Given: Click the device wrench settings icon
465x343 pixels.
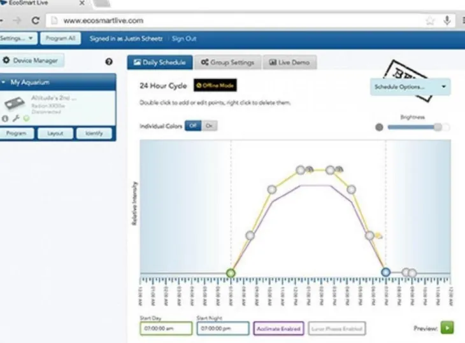Looking at the screenshot, I should click(16, 118).
